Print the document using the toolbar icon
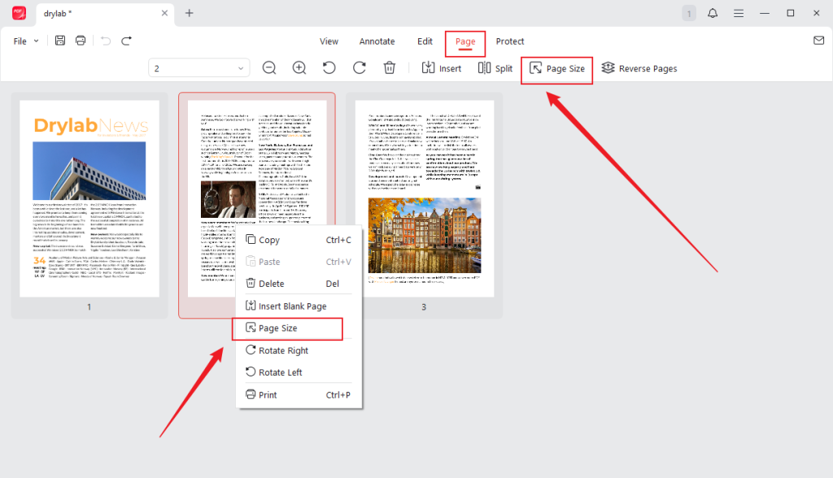Image resolution: width=833 pixels, height=478 pixels. 80,40
